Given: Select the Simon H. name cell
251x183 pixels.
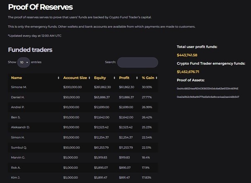Looking at the screenshot, I should tap(18, 137).
